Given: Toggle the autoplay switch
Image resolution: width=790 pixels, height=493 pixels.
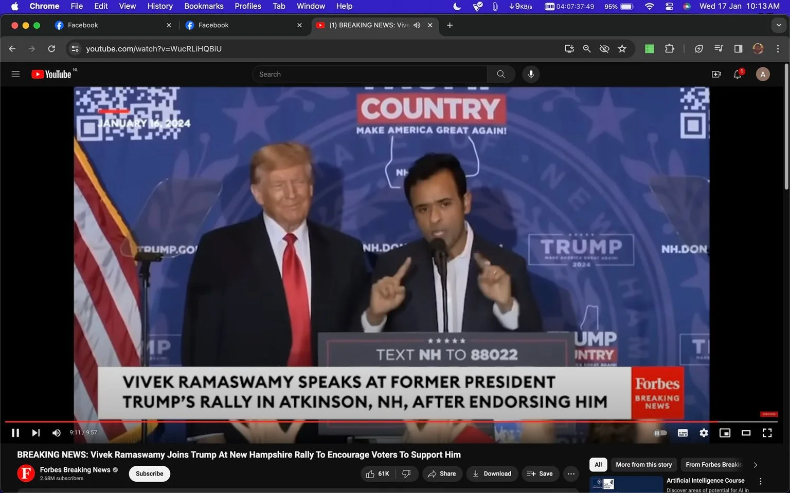Looking at the screenshot, I should [660, 433].
